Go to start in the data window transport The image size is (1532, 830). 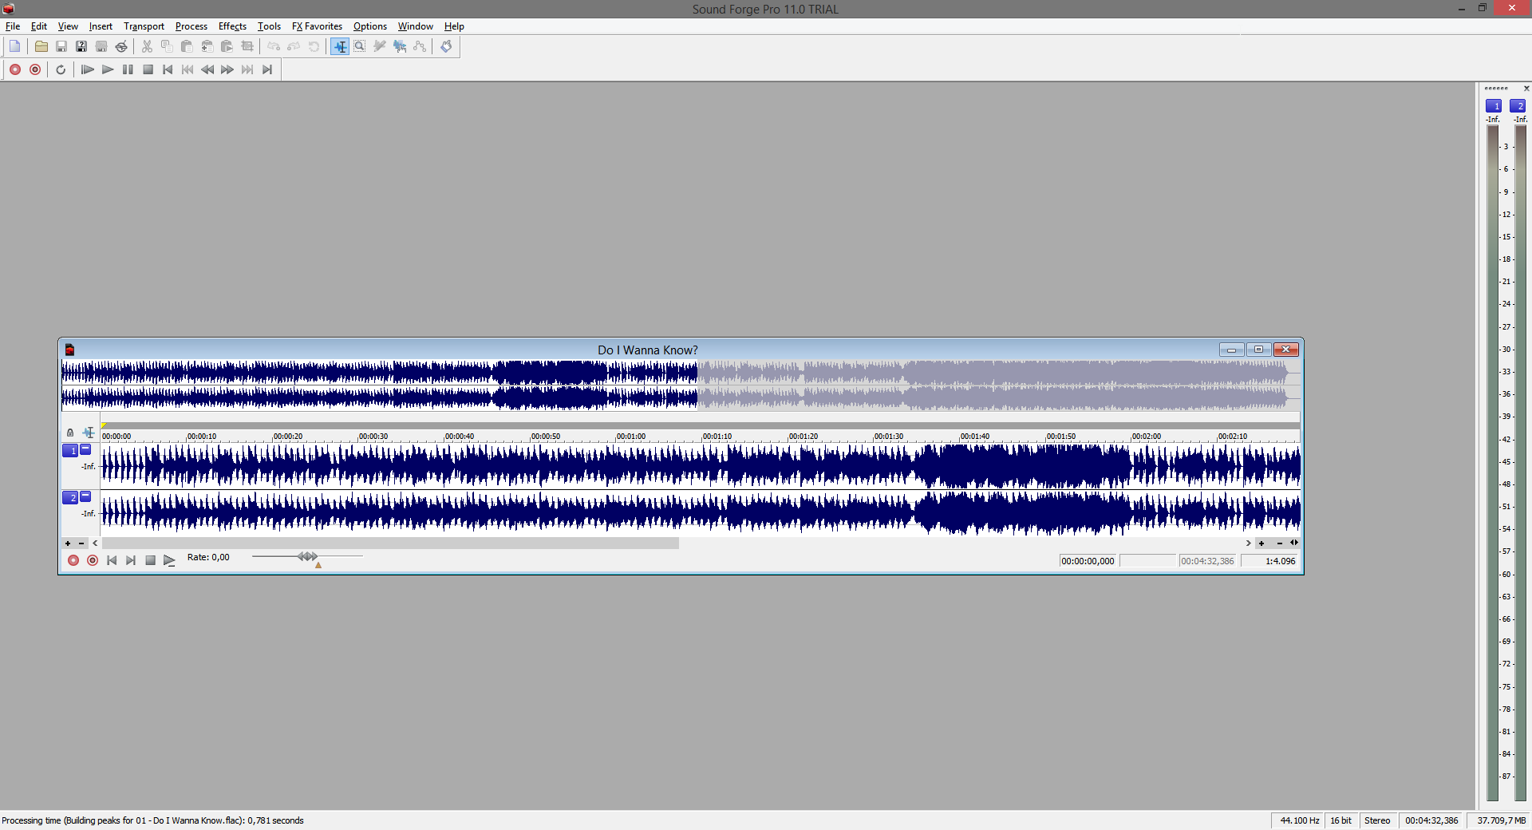[x=112, y=560]
